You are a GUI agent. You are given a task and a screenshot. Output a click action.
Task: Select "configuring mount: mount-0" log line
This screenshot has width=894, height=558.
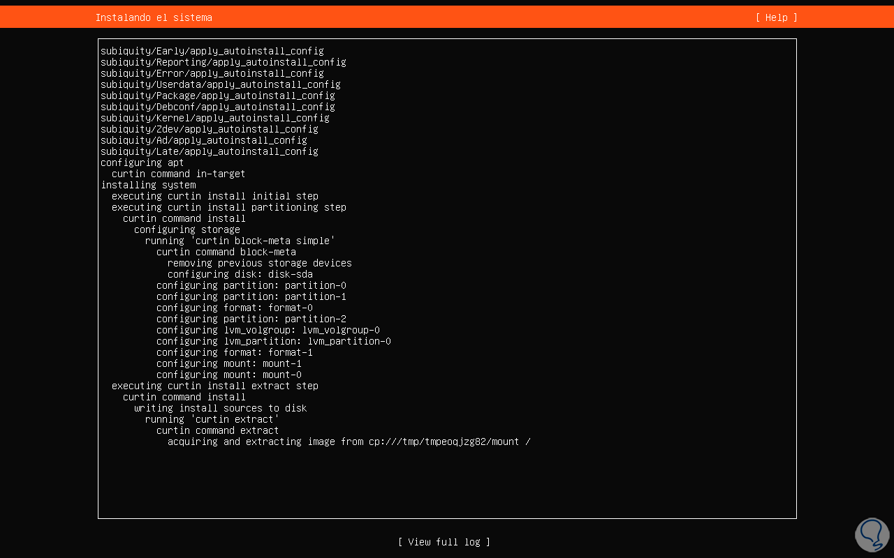click(x=229, y=375)
